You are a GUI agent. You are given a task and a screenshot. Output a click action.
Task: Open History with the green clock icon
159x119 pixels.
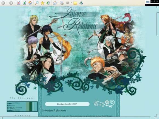[x=48, y=3]
